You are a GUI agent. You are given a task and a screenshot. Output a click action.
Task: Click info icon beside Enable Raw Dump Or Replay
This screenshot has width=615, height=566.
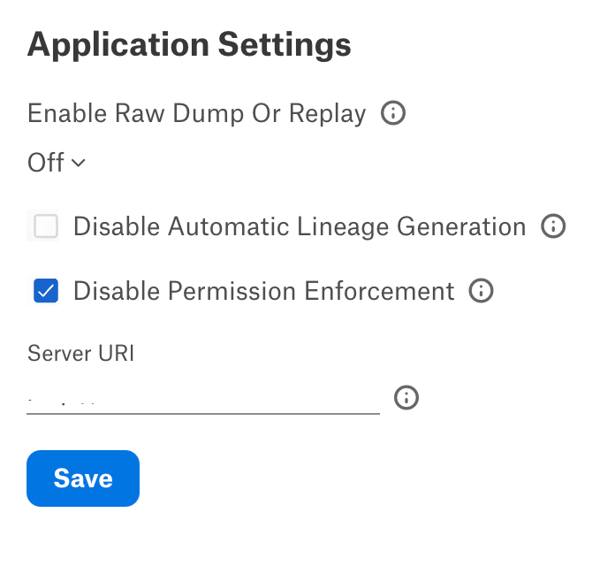tap(393, 113)
